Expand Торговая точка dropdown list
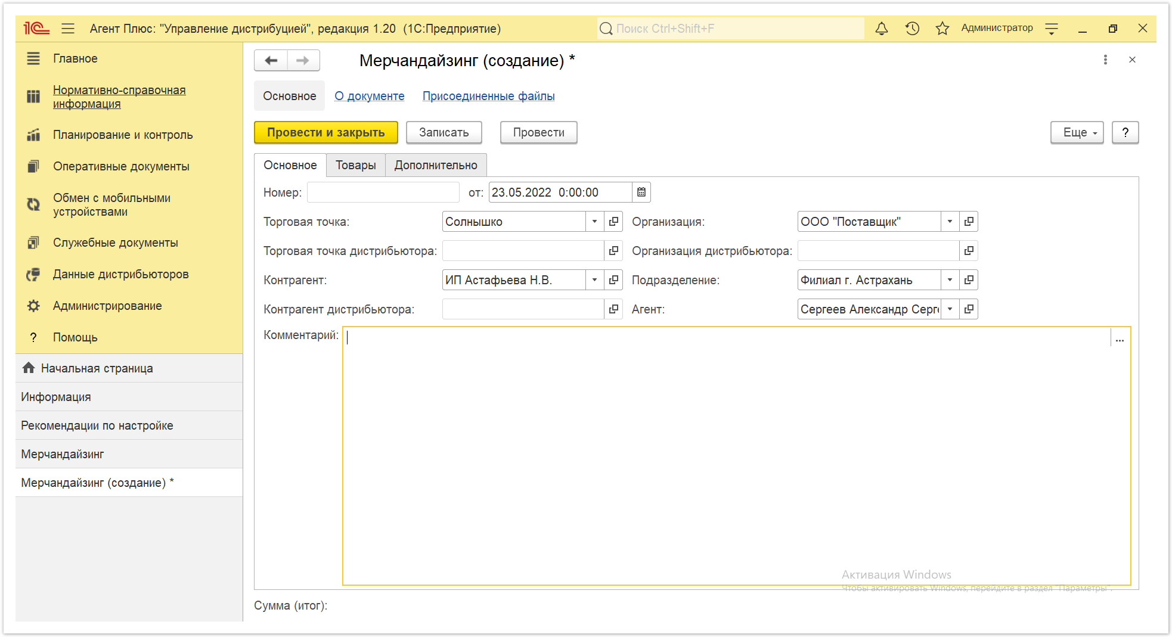 tap(594, 221)
